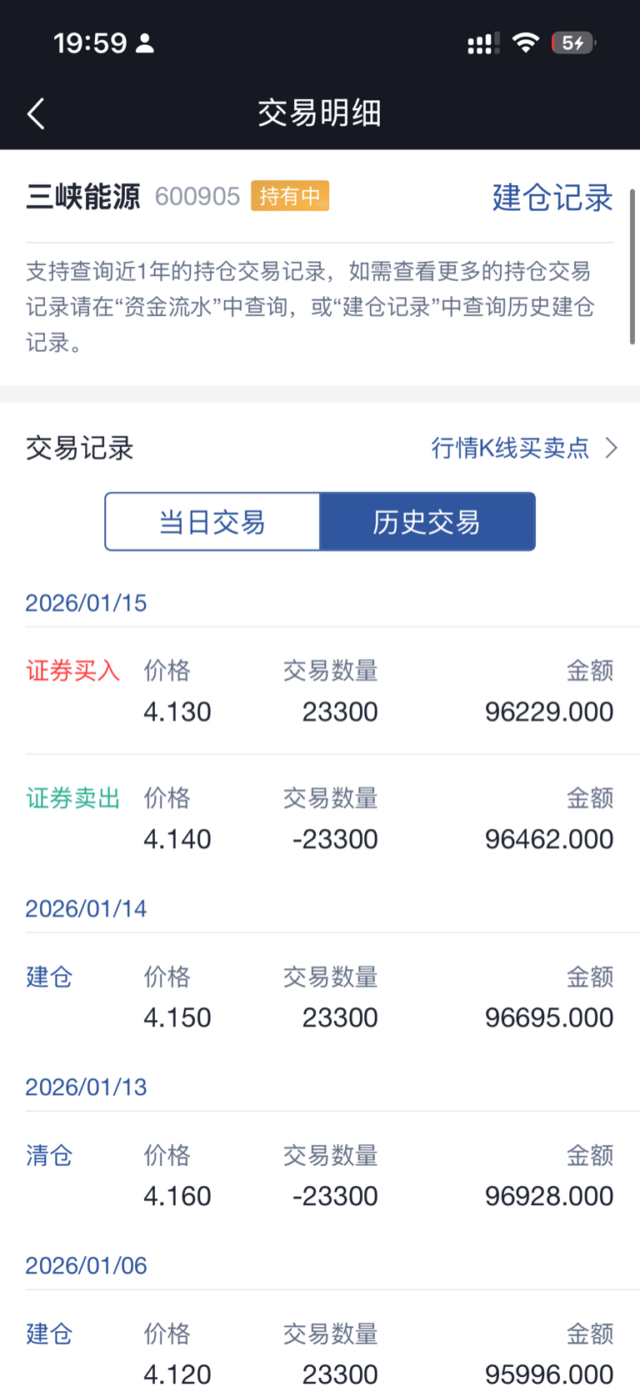
Task: Tap the 建仓 record priced 4.120
Action: 320,1354
